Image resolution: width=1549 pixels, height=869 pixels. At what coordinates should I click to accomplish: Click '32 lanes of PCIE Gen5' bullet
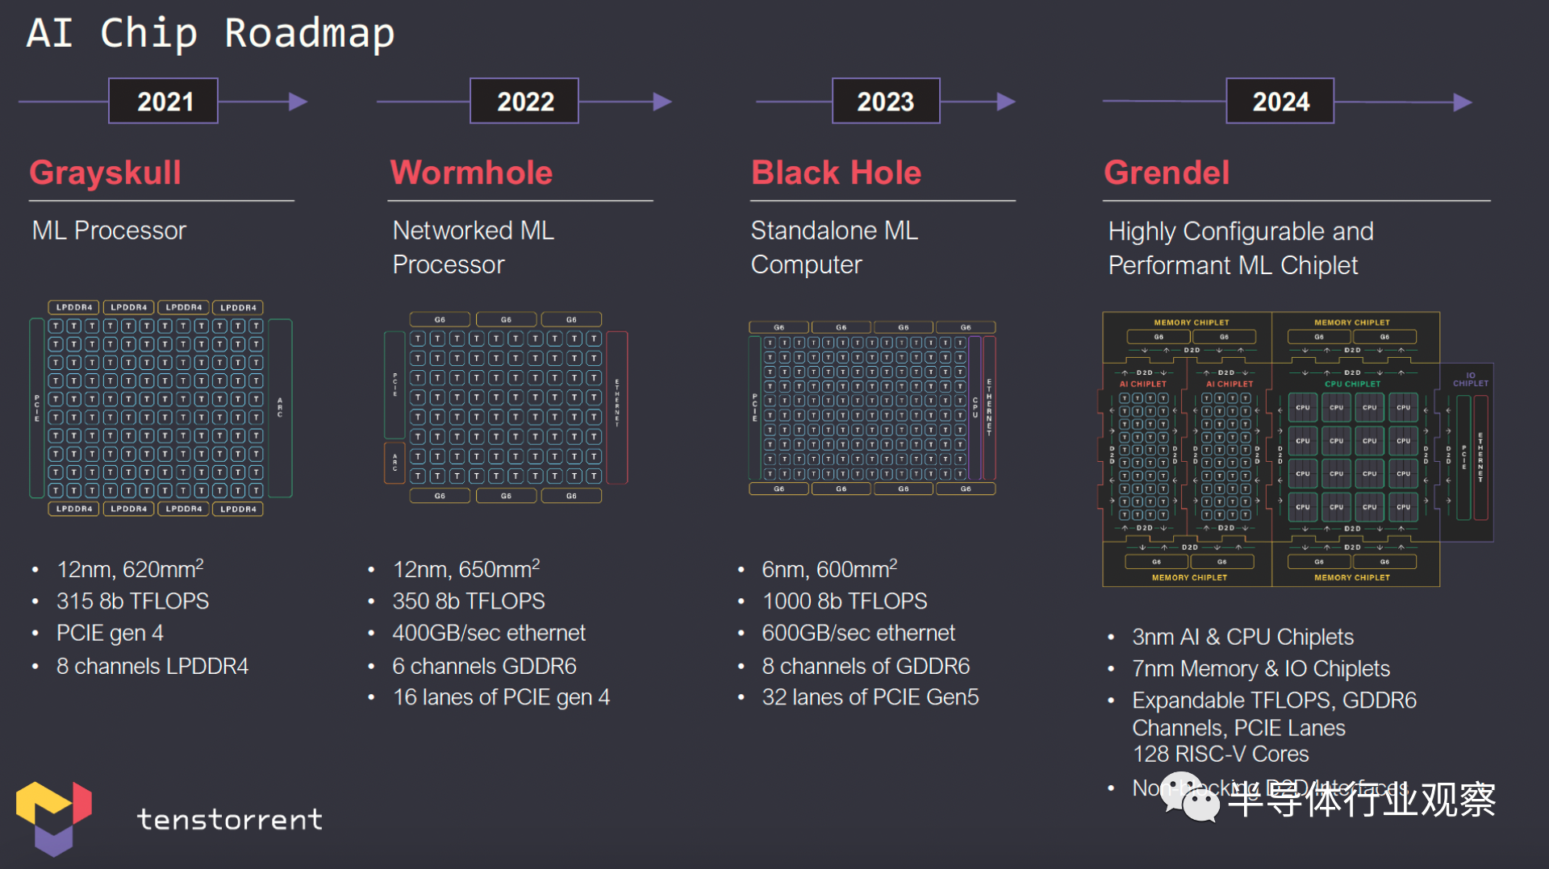tap(871, 697)
